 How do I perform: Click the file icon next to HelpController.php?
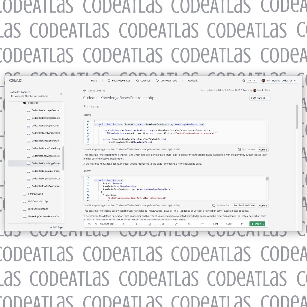pyautogui.click(x=25, y=201)
